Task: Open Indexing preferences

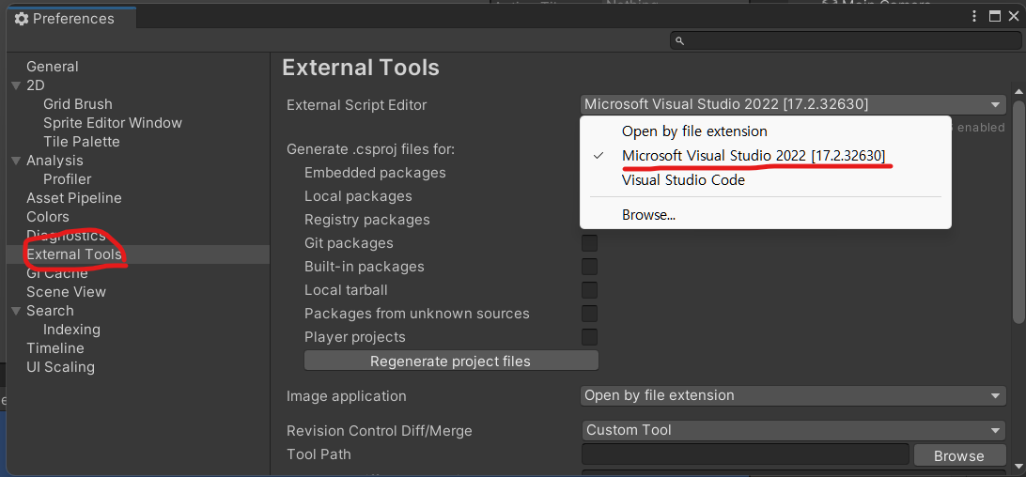Action: (71, 330)
